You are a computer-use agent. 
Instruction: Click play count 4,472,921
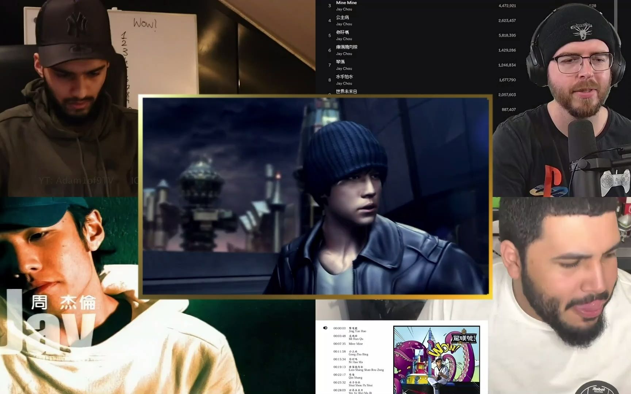tap(507, 6)
